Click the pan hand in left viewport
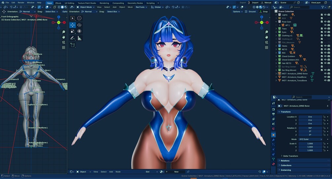Screen dimensions: 332x179 coord(63,37)
